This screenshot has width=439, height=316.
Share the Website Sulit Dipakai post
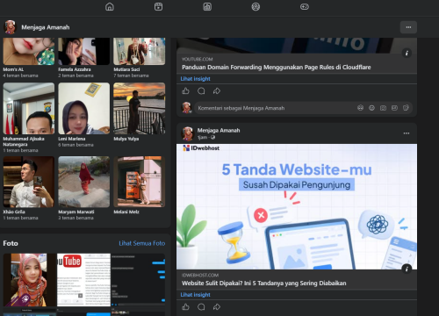[x=217, y=307]
